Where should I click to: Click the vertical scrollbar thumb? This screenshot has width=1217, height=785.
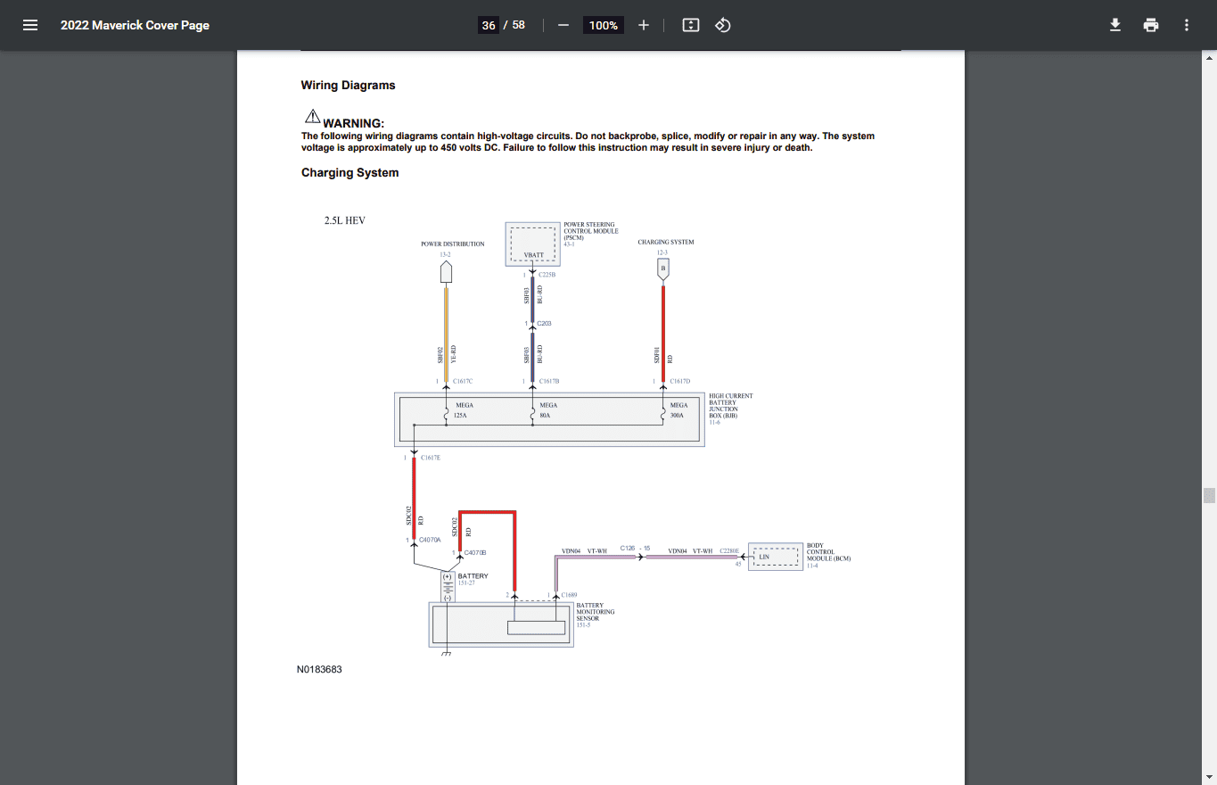coord(1209,495)
